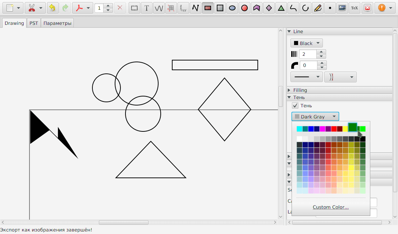Expand the Filling section
The width and height of the screenshot is (398, 234).
pos(300,90)
